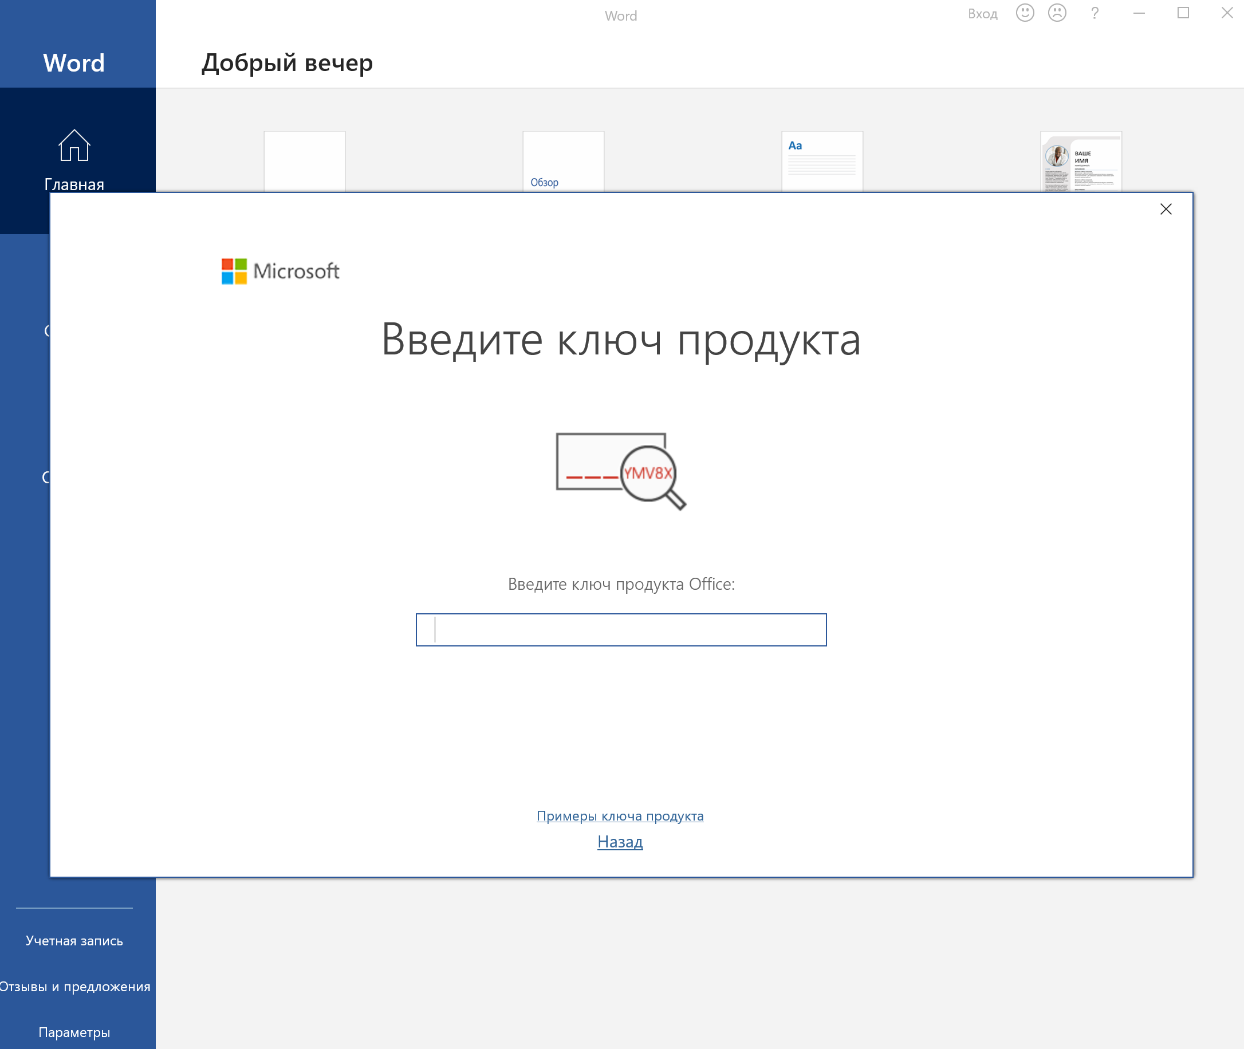
Task: Click the Назад link
Action: tap(619, 842)
